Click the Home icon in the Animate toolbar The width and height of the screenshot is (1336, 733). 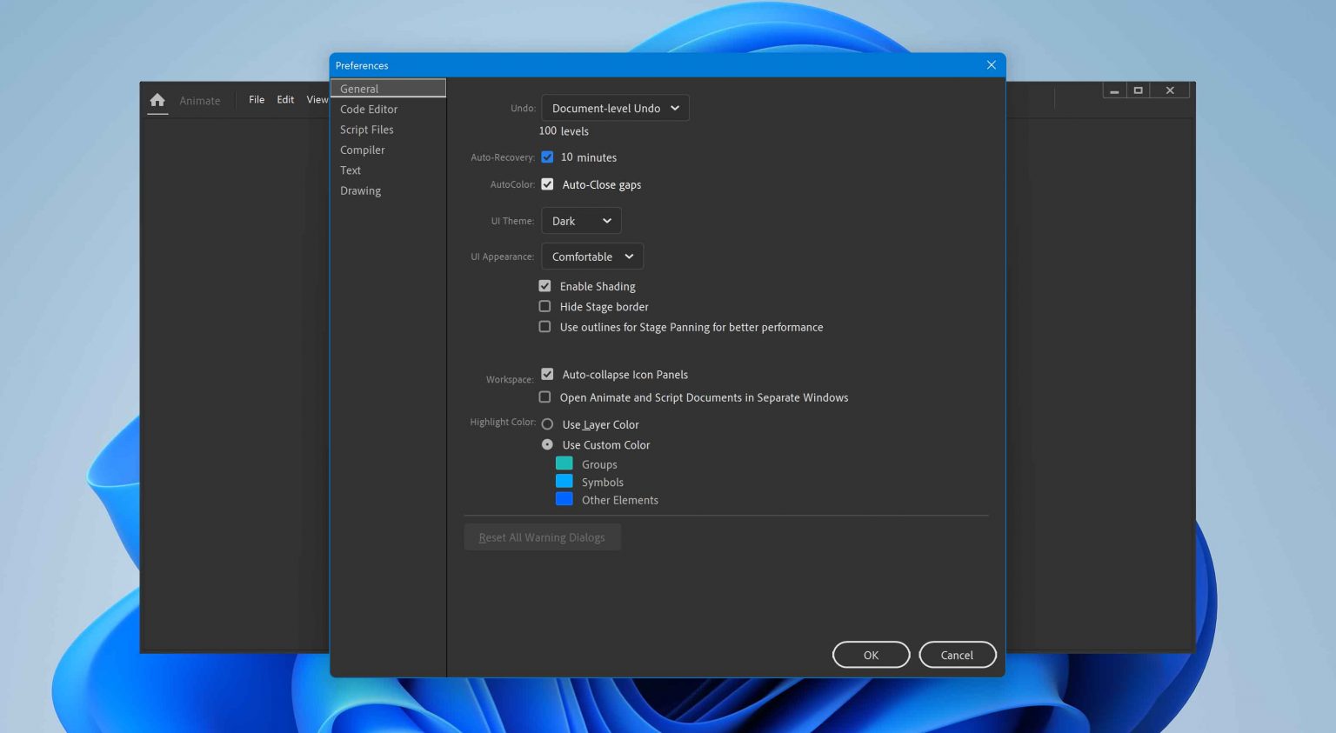(157, 100)
